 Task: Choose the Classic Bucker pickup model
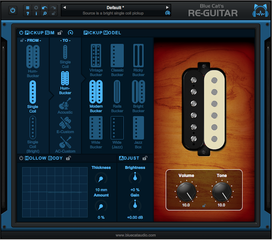117,60
